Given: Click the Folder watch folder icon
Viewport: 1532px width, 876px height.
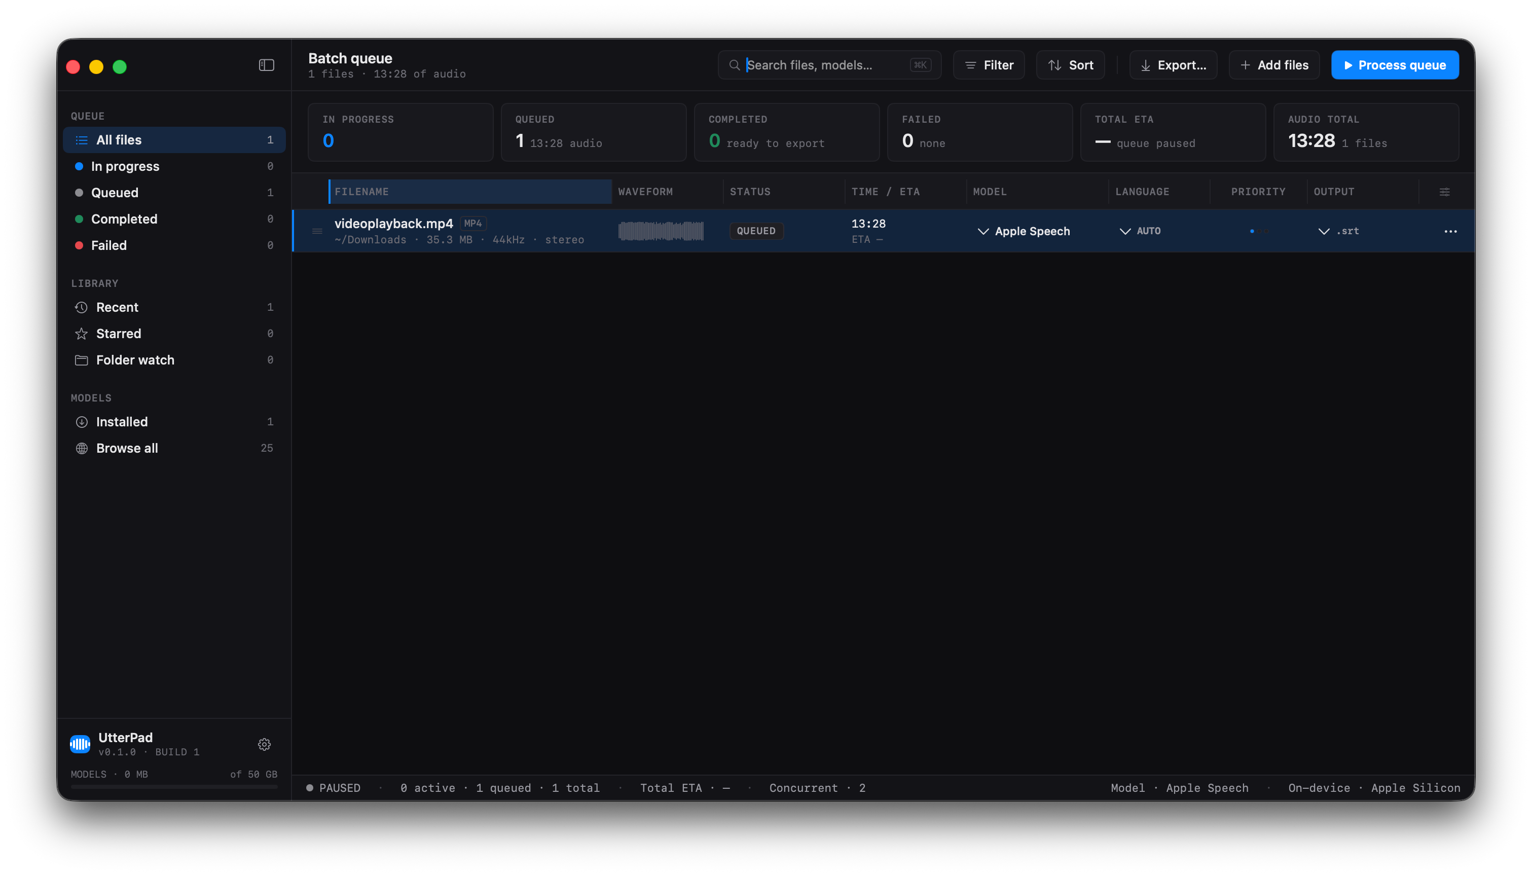Looking at the screenshot, I should click(81, 360).
